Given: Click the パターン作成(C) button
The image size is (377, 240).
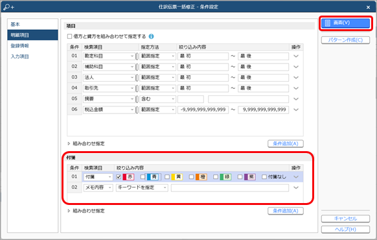Looking at the screenshot, I should click(x=345, y=40).
